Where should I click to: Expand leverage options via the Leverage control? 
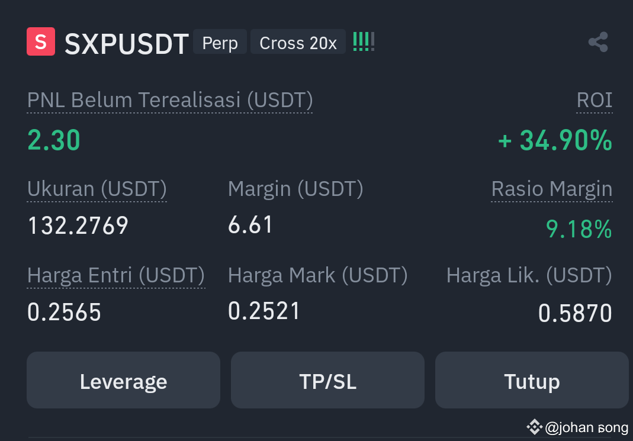(x=123, y=381)
